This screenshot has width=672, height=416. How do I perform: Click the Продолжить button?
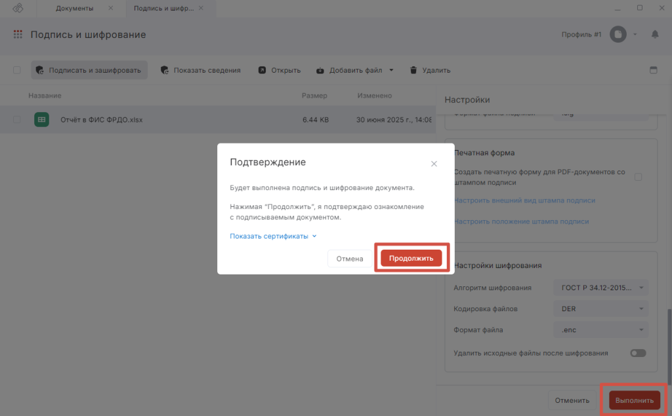[411, 258]
